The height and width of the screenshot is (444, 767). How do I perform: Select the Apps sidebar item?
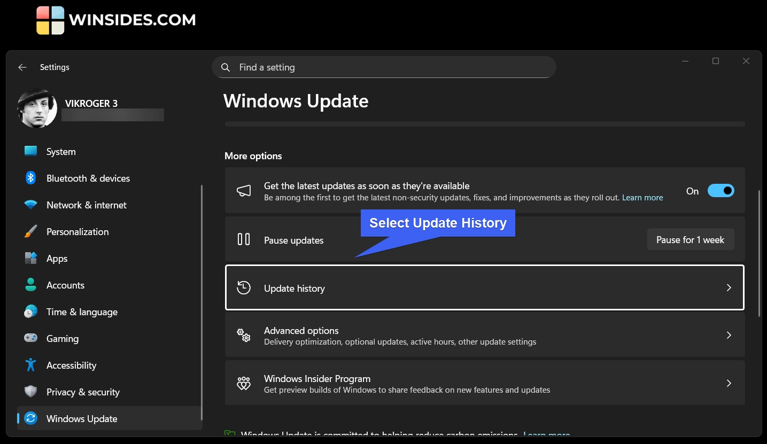57,258
